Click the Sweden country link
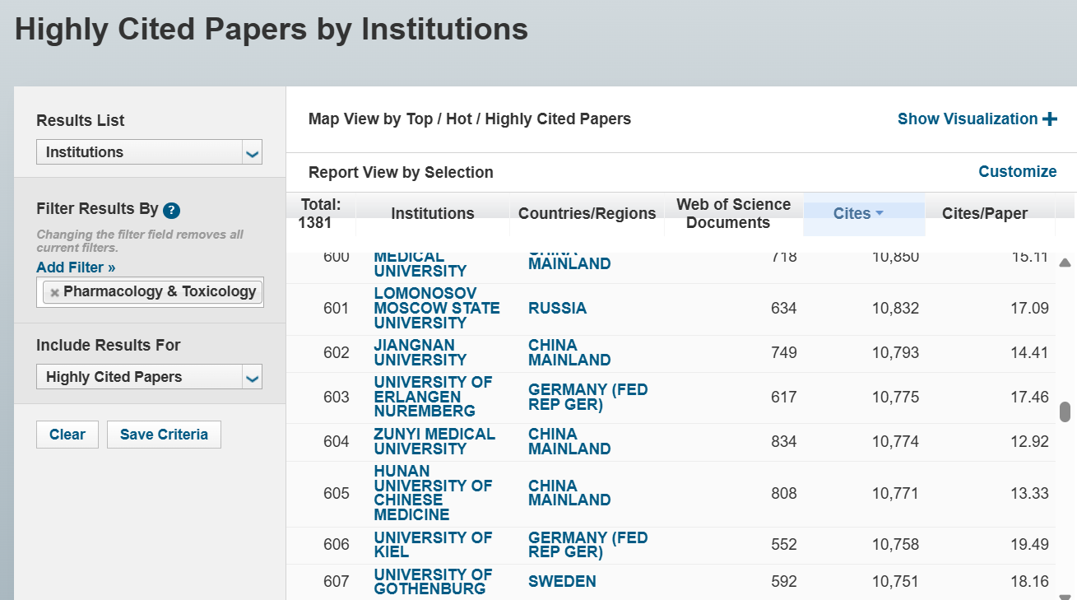The height and width of the screenshot is (600, 1077). pos(562,581)
